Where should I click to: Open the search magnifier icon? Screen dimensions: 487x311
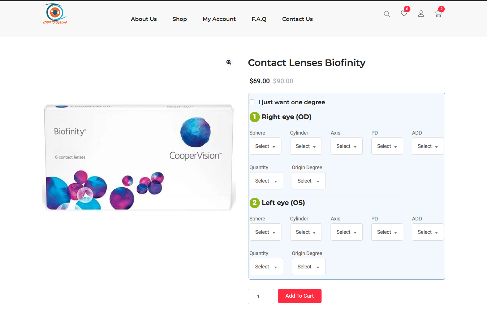tap(387, 14)
